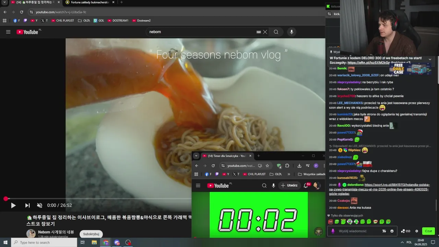Screen dimensions: 439x247
Task: Expand tab search dropdown in main window
Action: coord(4,2)
